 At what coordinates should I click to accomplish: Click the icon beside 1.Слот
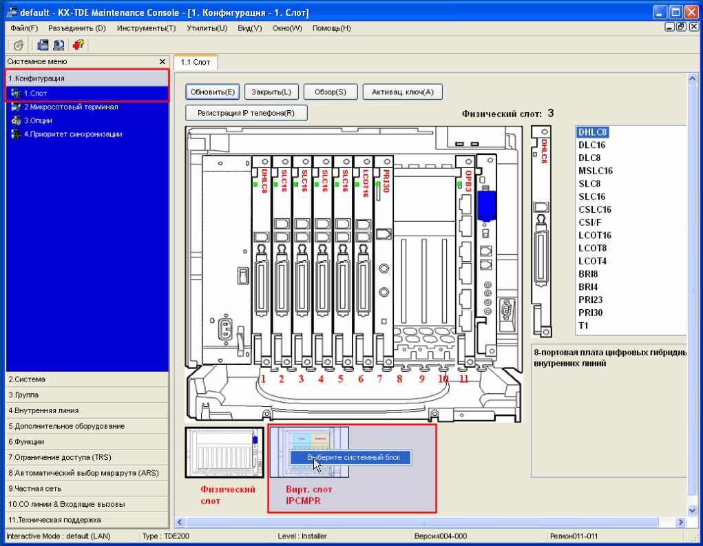pos(16,93)
